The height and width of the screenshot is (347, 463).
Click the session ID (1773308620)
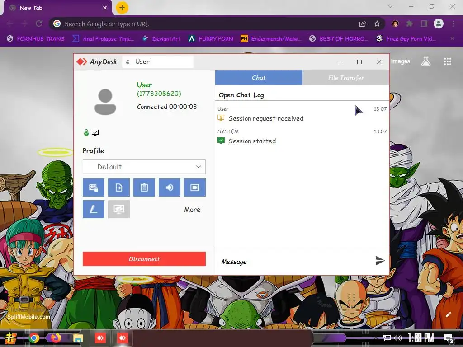tap(159, 94)
